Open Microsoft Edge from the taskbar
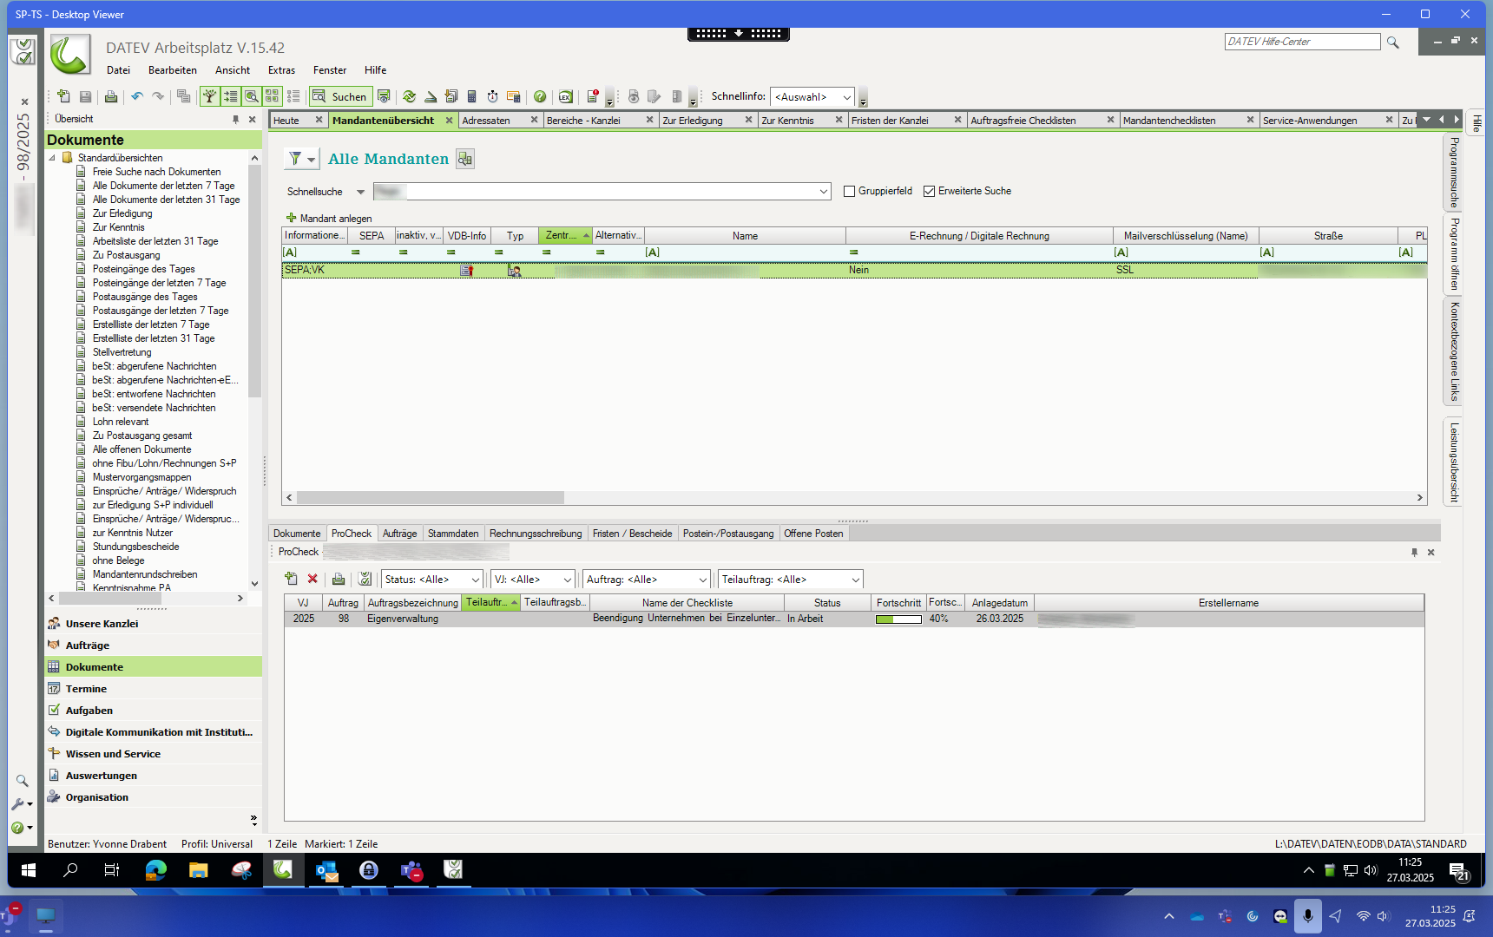This screenshot has width=1493, height=937. (155, 870)
